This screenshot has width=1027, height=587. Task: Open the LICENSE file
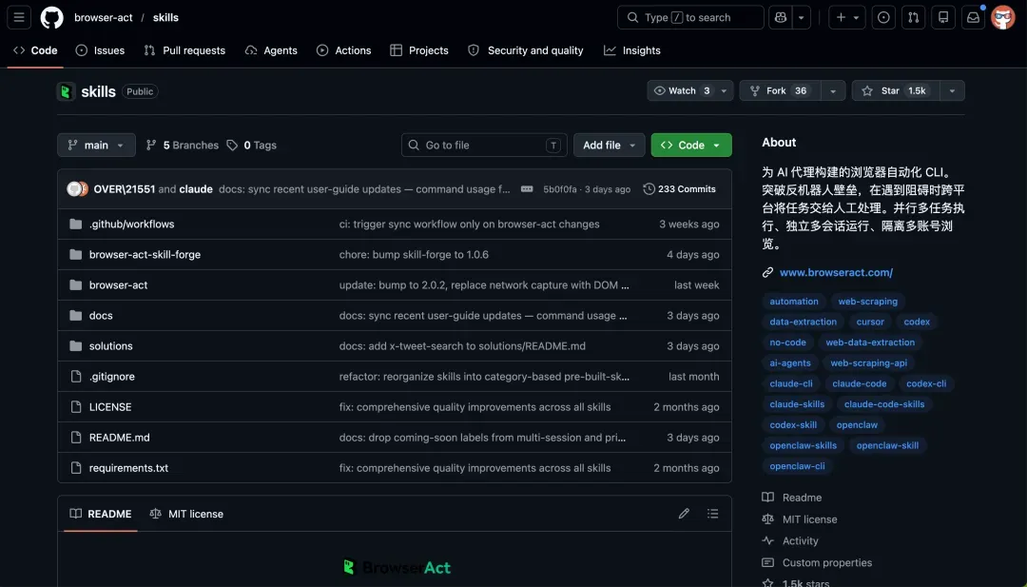click(110, 407)
